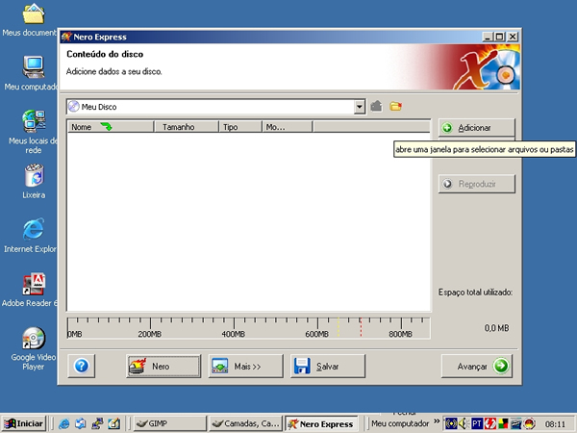Click the Nero Express taskbar button
This screenshot has width=577, height=433.
click(321, 423)
